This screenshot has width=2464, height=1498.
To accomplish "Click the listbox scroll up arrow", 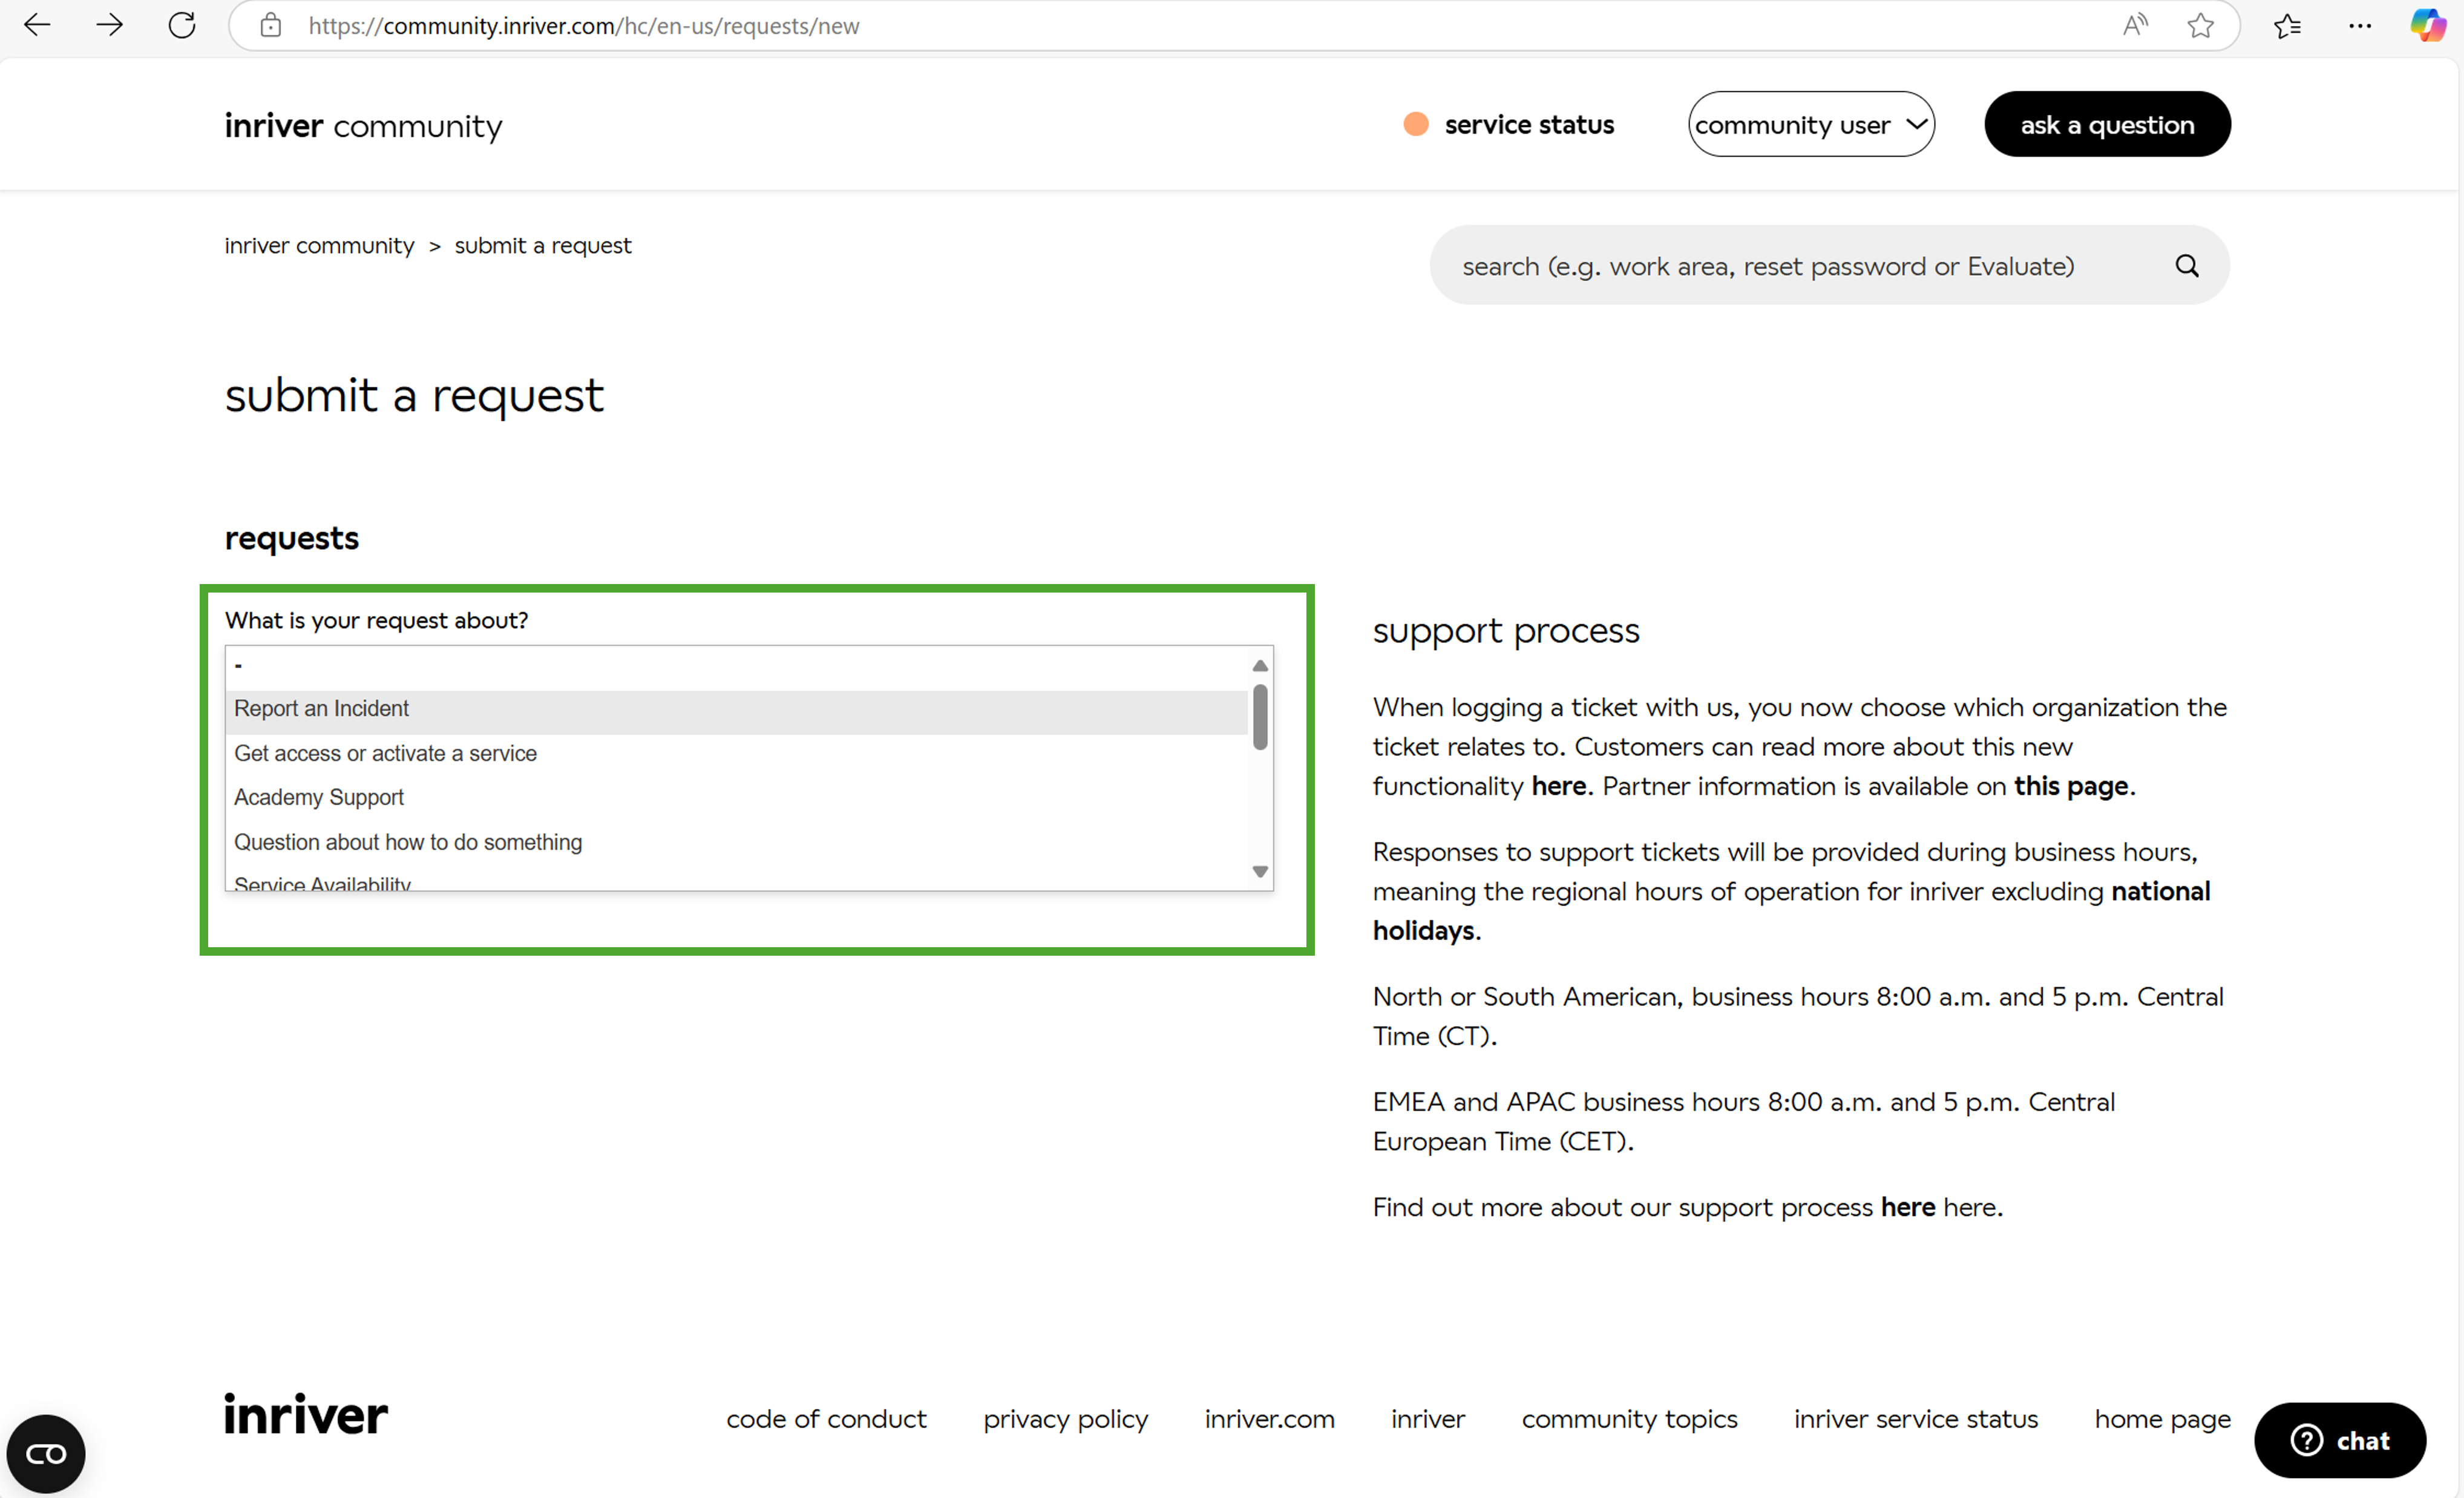I will tap(1260, 666).
